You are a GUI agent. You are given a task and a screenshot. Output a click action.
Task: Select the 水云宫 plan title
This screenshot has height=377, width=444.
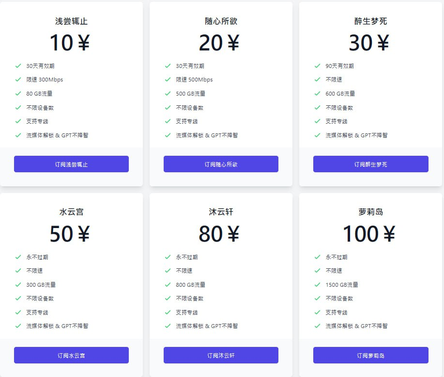[71, 212]
